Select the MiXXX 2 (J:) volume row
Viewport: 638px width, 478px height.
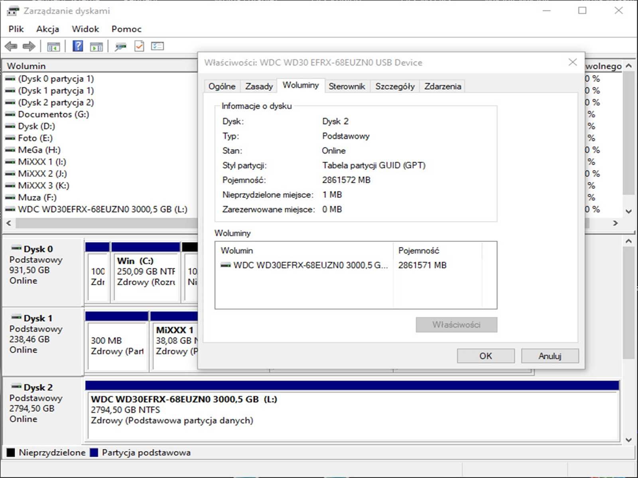pos(36,174)
